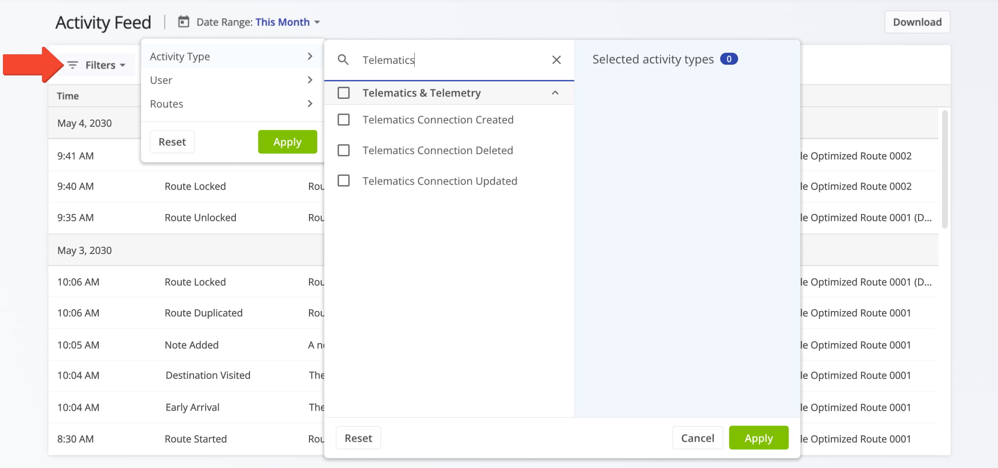Click Reset in the Filters menu
The image size is (998, 468).
(172, 142)
